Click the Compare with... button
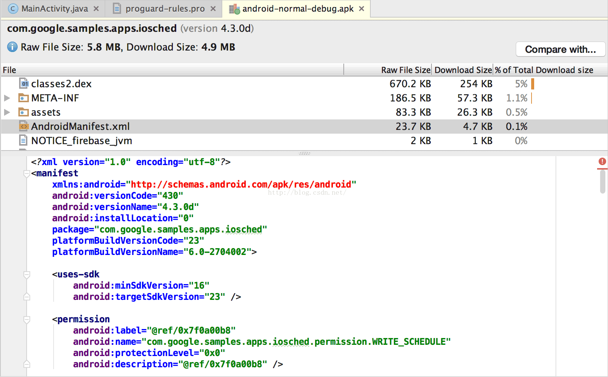This screenshot has height=377, width=608. point(560,49)
